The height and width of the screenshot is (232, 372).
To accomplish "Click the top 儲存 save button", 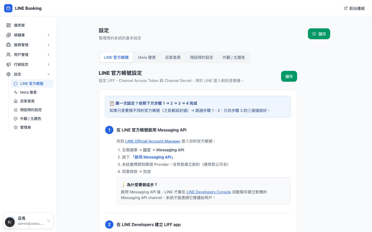I will tap(319, 34).
